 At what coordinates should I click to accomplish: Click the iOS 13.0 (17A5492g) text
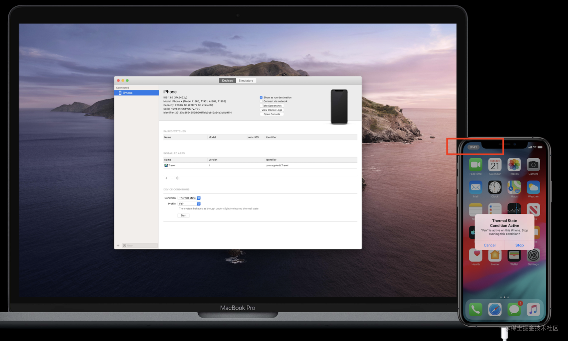(175, 98)
